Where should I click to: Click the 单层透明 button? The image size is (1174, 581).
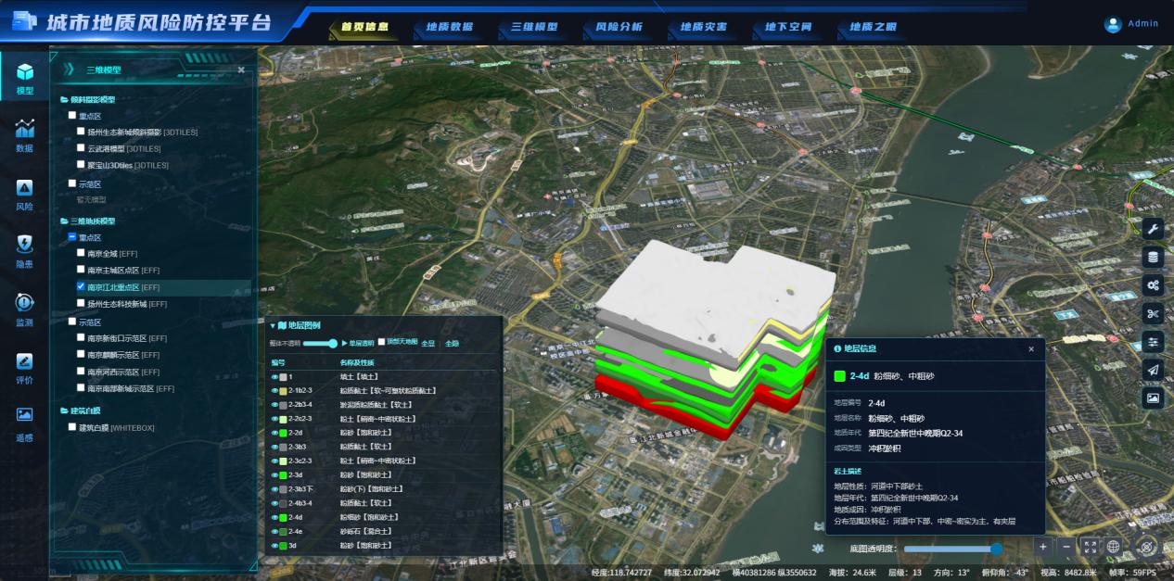point(358,343)
